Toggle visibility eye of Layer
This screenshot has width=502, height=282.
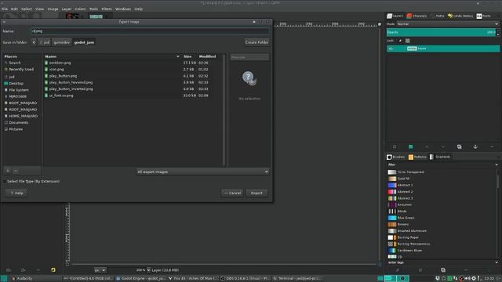click(391, 49)
